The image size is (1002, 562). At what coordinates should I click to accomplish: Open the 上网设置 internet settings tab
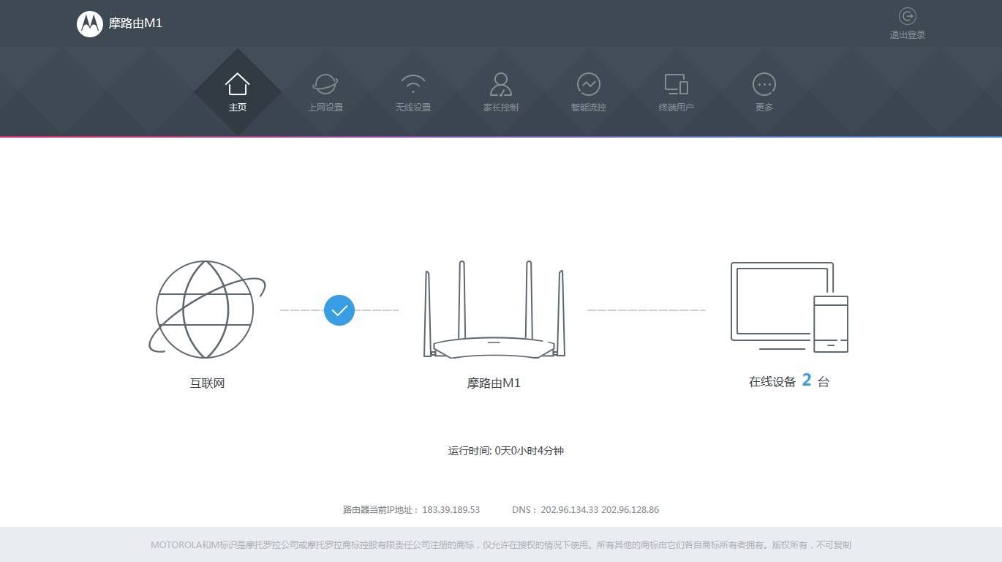(x=325, y=92)
